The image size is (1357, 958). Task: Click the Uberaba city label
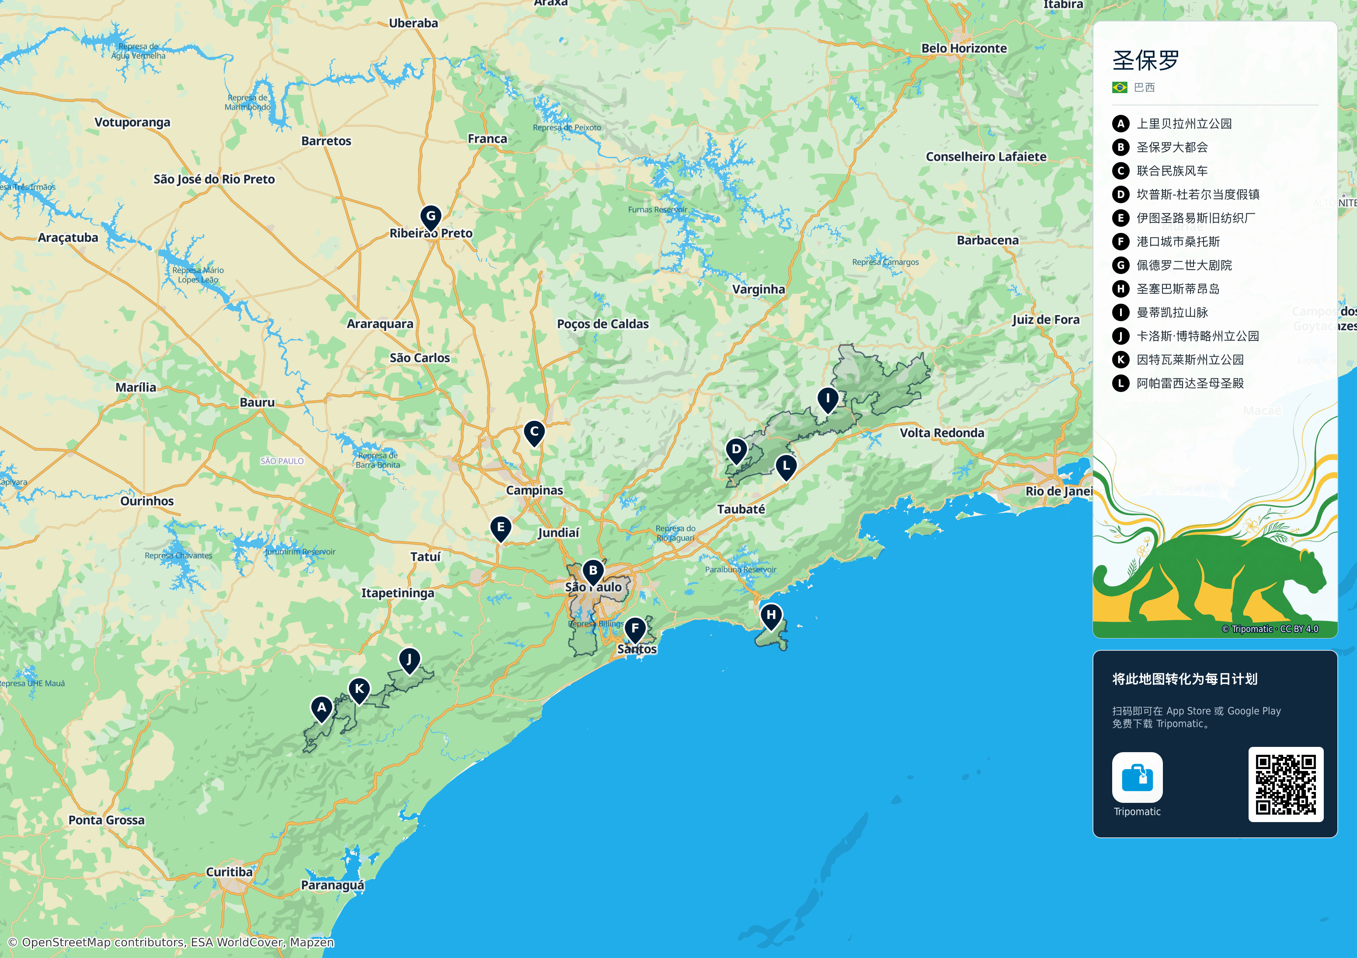[x=414, y=23]
